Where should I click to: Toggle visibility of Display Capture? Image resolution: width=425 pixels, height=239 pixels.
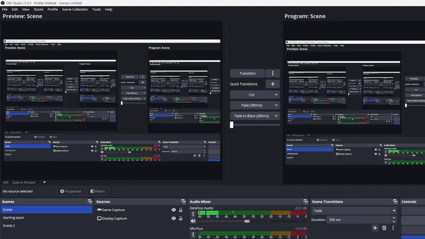[x=173, y=218]
